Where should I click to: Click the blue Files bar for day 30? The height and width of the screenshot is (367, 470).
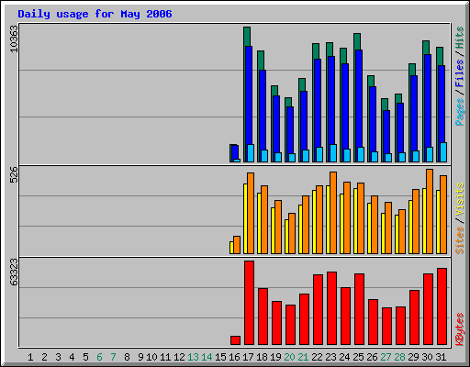pyautogui.click(x=428, y=101)
